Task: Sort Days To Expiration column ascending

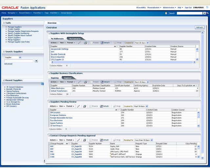Action: coord(194,85)
